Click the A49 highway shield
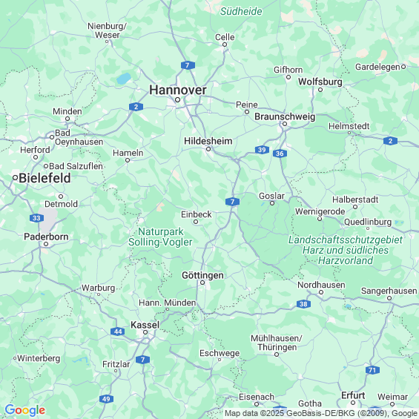This screenshot has width=419, height=419. (x=106, y=399)
